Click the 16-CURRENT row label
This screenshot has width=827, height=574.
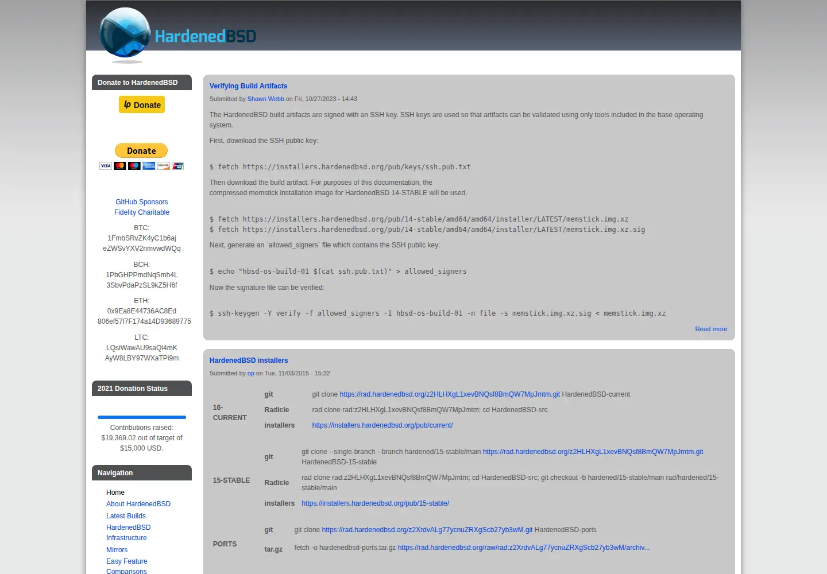point(230,413)
